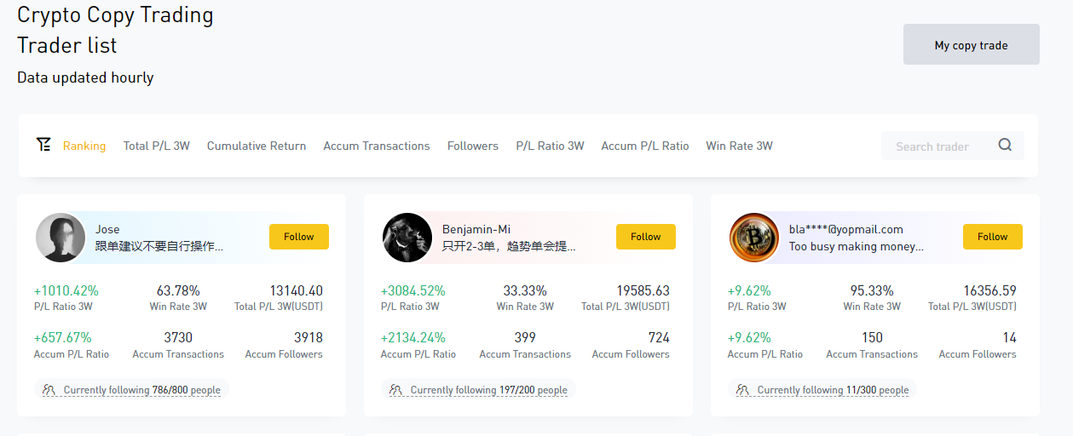The width and height of the screenshot is (1073, 436).
Task: Click Jose's 3730 accum transactions
Action: (178, 337)
